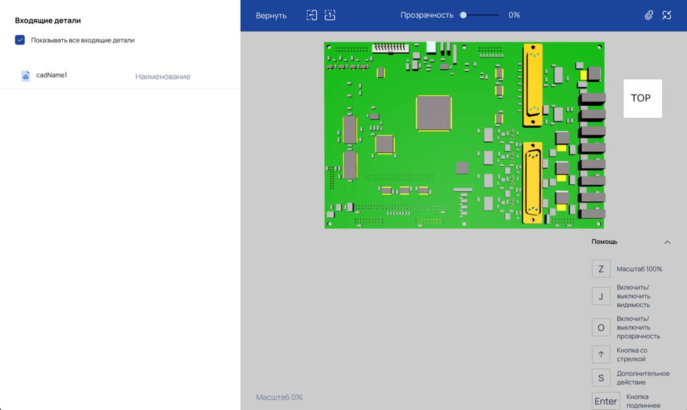Image resolution: width=687 pixels, height=410 pixels.
Task: Click the large gray chip on board
Action: click(x=434, y=113)
